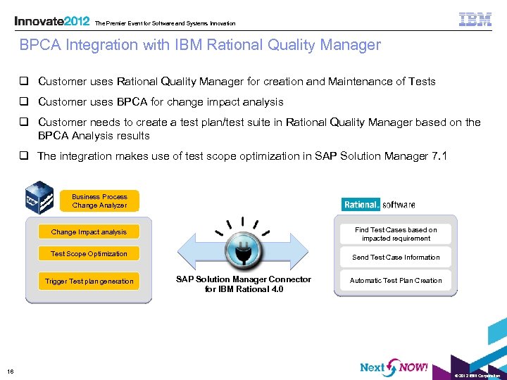Image resolution: width=507 pixels, height=380 pixels.
Task: Select the Test Scope Optimization box
Action: (89, 253)
